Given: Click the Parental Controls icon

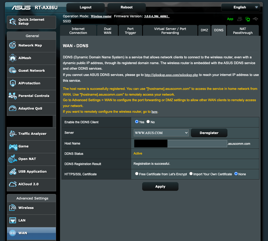Looking at the screenshot, I should click(13, 96).
